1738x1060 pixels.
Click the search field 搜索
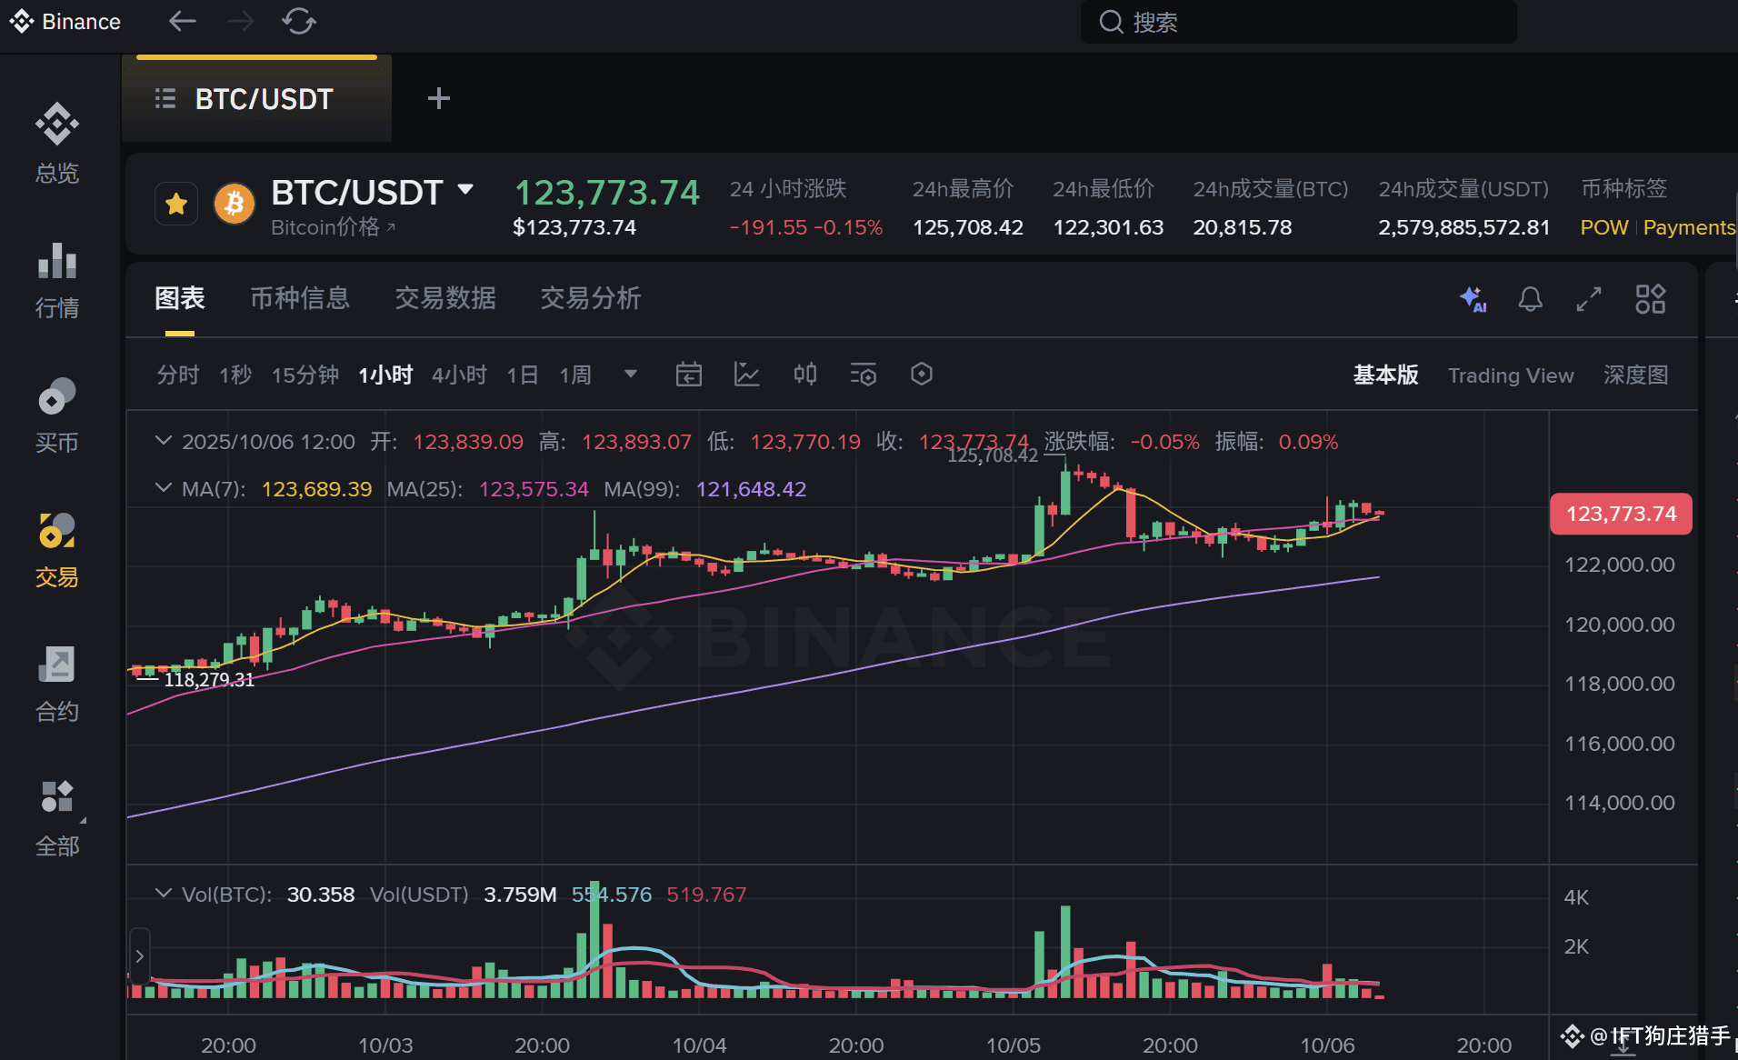1298,22
